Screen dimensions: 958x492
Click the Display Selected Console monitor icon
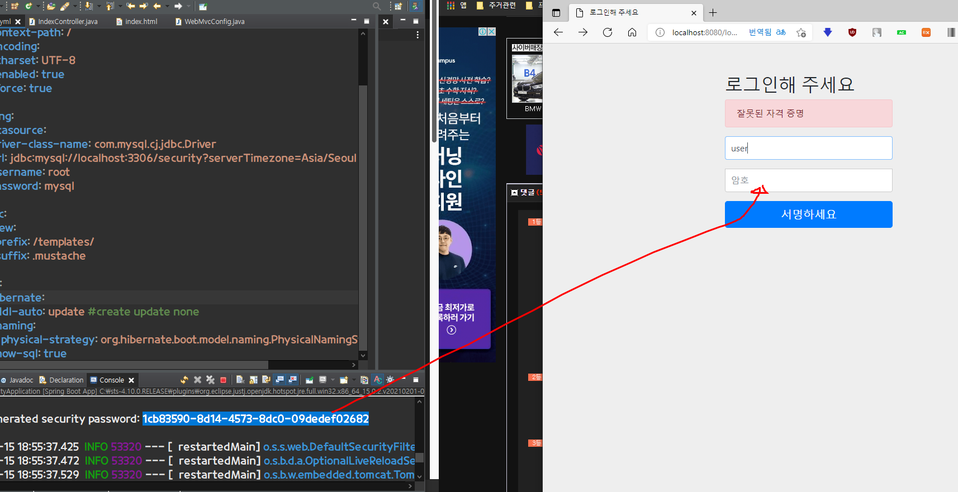pyautogui.click(x=323, y=380)
